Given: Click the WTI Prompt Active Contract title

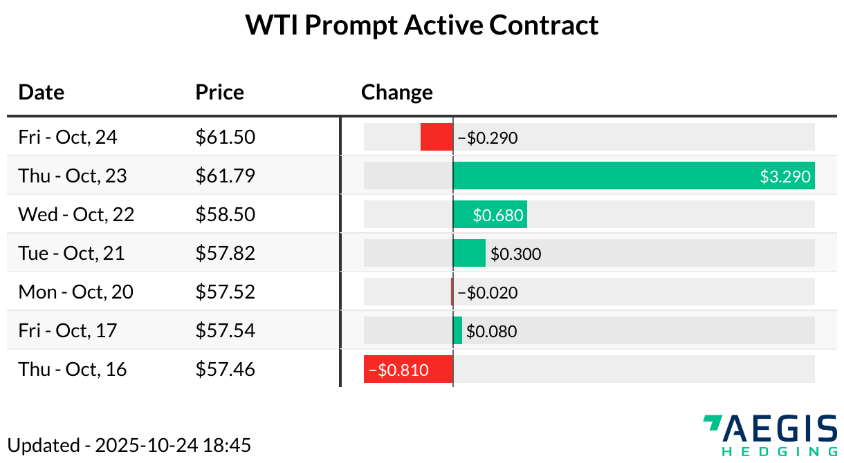Looking at the screenshot, I should pos(422,26).
